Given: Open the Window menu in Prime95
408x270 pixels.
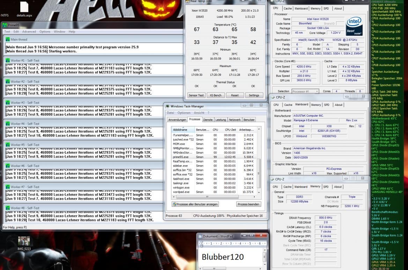Looking at the screenshot, I should point(59,31).
